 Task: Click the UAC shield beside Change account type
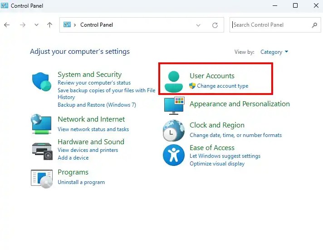click(192, 86)
